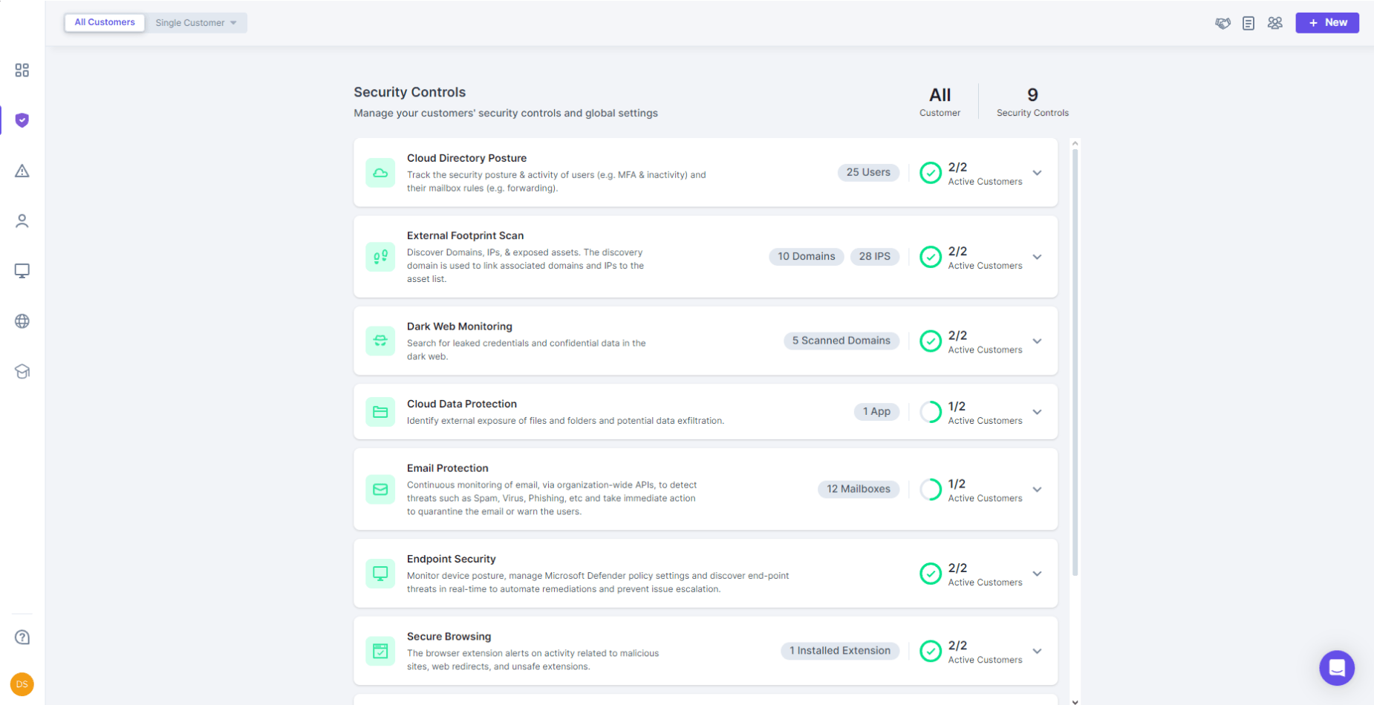The height and width of the screenshot is (705, 1374).
Task: Expand the Email Protection chevron
Action: coord(1037,490)
